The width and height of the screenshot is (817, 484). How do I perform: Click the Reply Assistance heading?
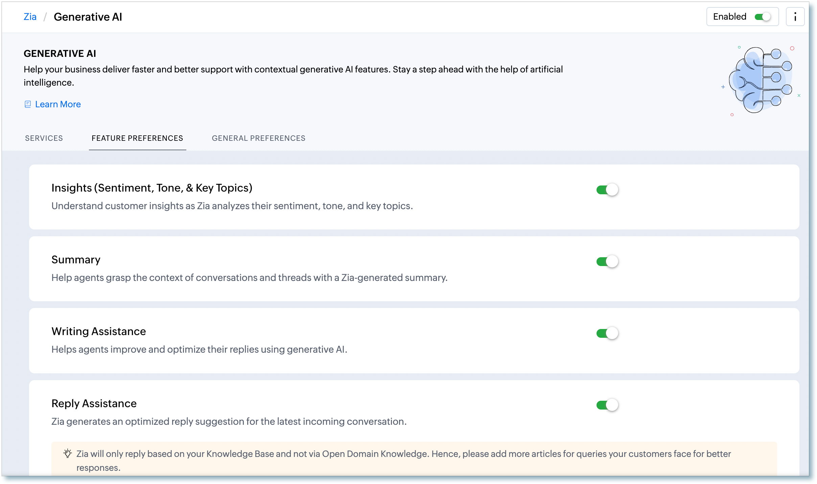coord(94,403)
